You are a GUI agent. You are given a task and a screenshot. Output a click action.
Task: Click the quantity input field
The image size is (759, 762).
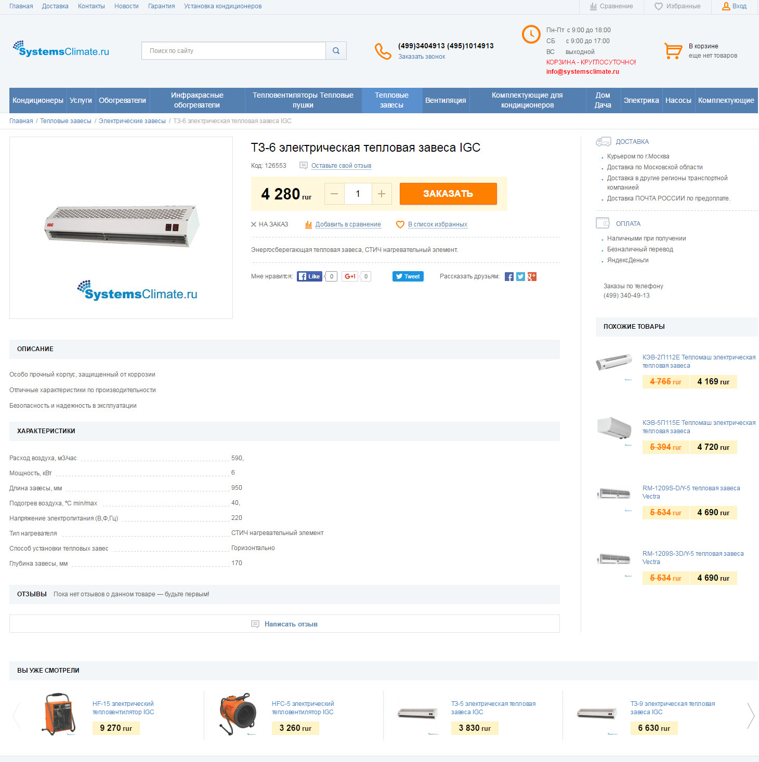(358, 194)
